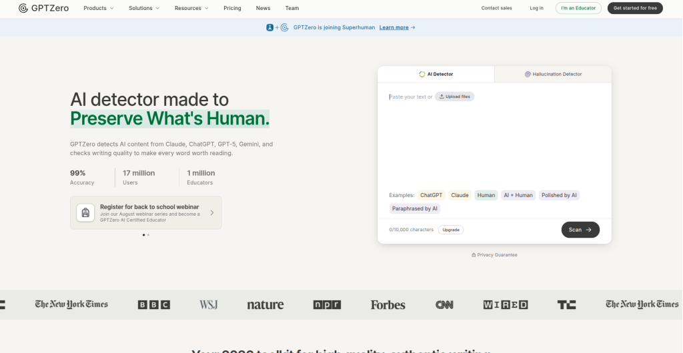Click the Forbes logo
The width and height of the screenshot is (683, 353).
[x=388, y=305]
